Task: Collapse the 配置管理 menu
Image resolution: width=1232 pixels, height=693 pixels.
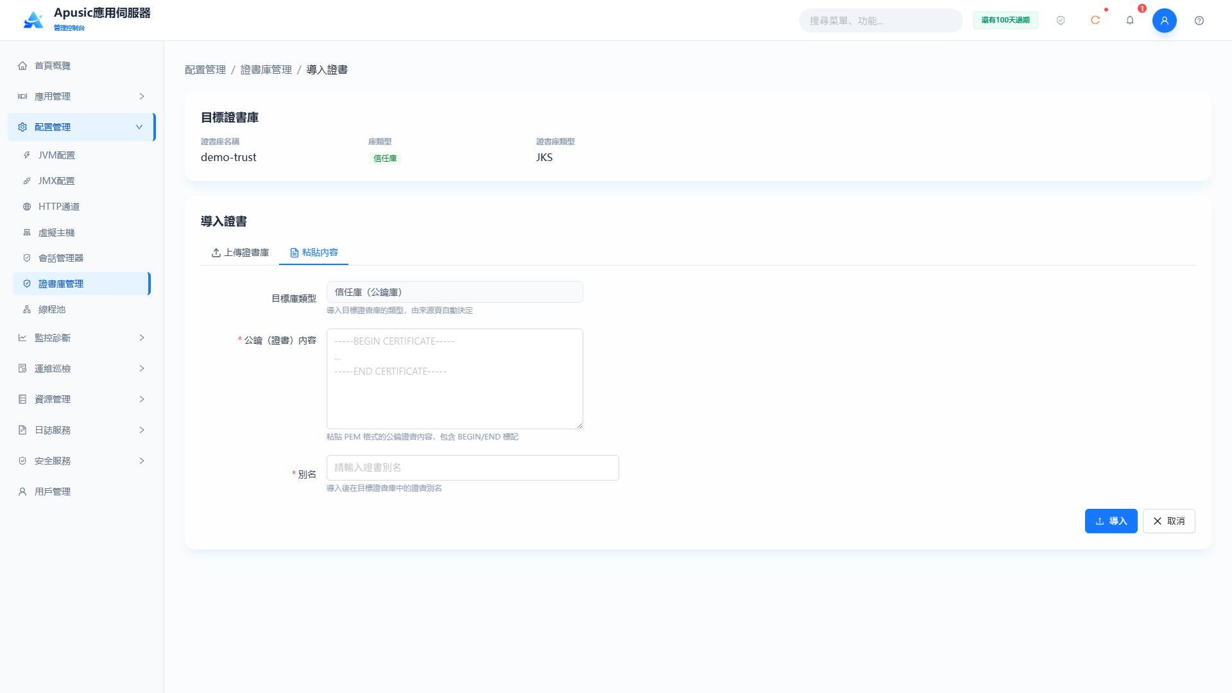Action: [x=81, y=127]
